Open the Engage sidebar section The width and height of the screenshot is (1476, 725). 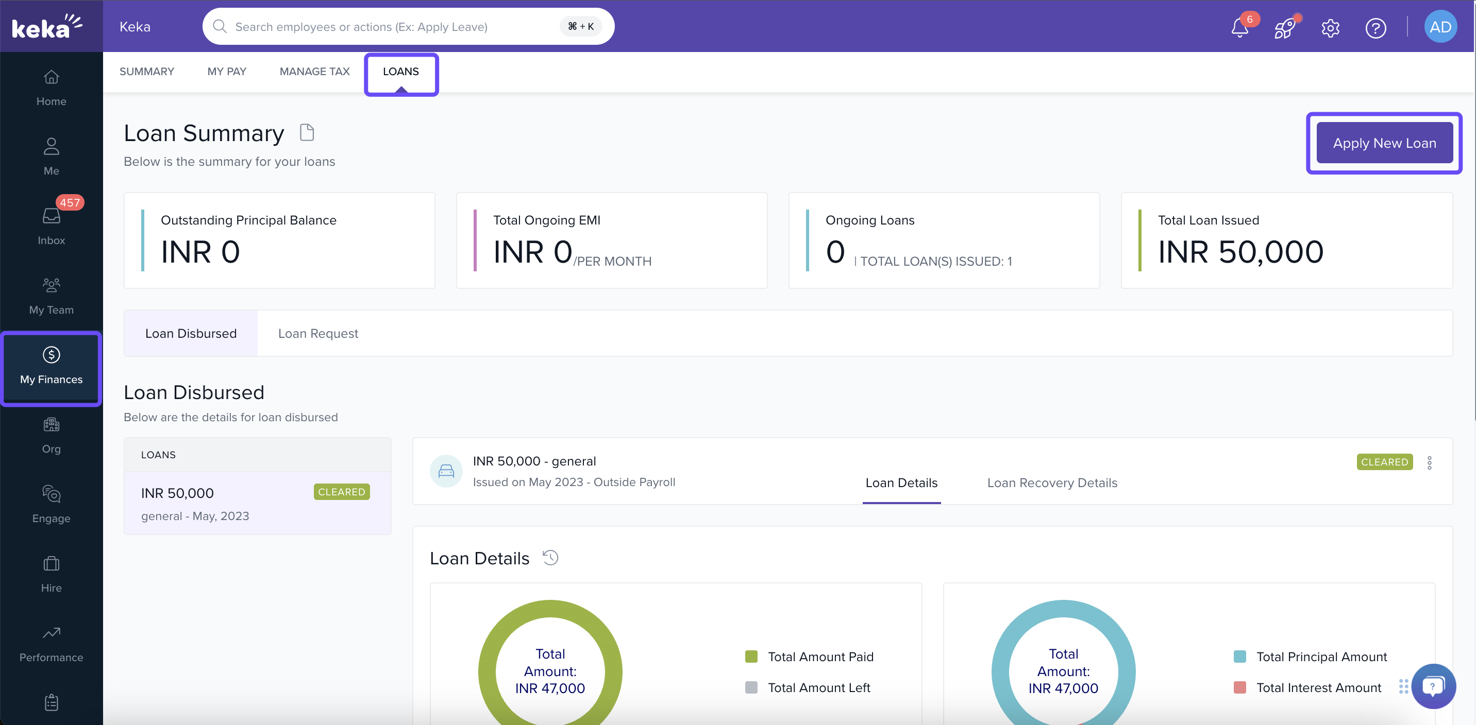[x=51, y=504]
